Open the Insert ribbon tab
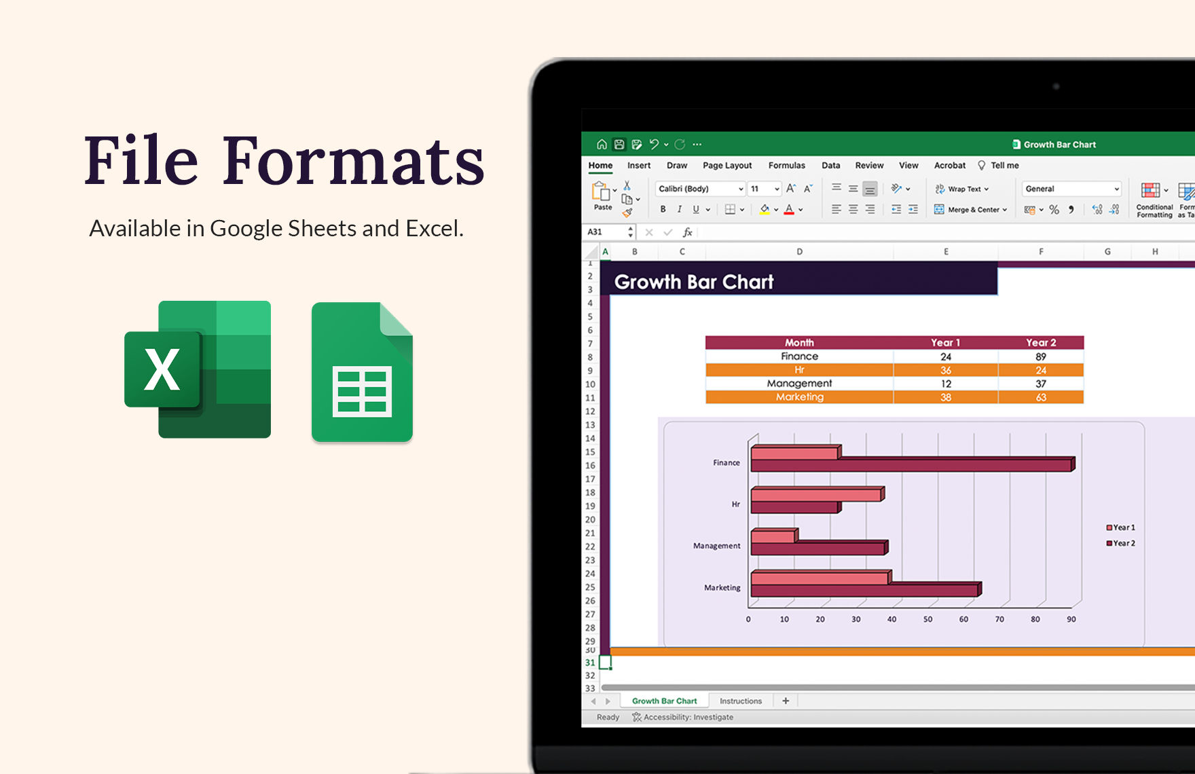The height and width of the screenshot is (774, 1195). click(639, 165)
